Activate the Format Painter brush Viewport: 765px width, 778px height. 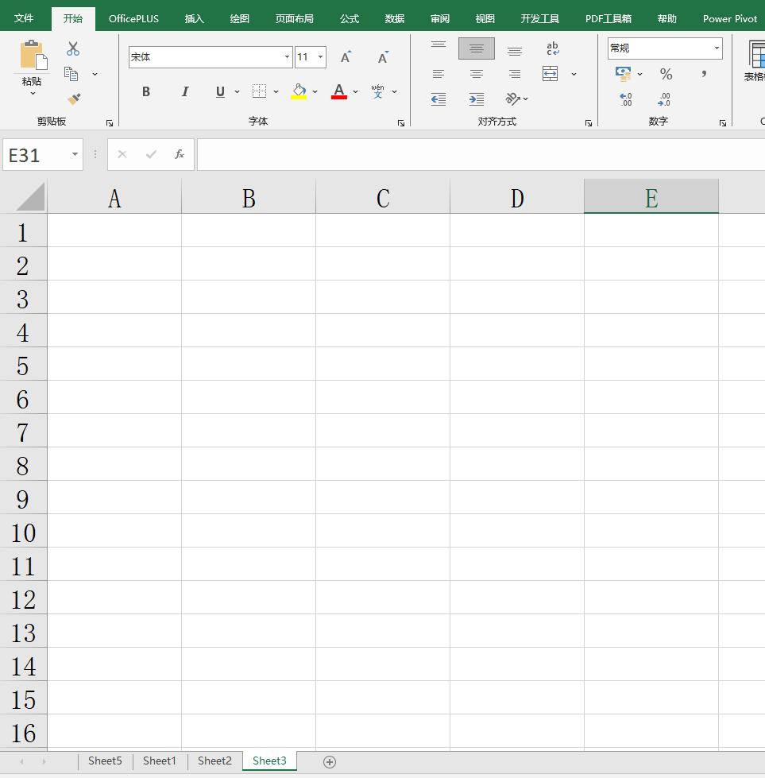pyautogui.click(x=74, y=99)
